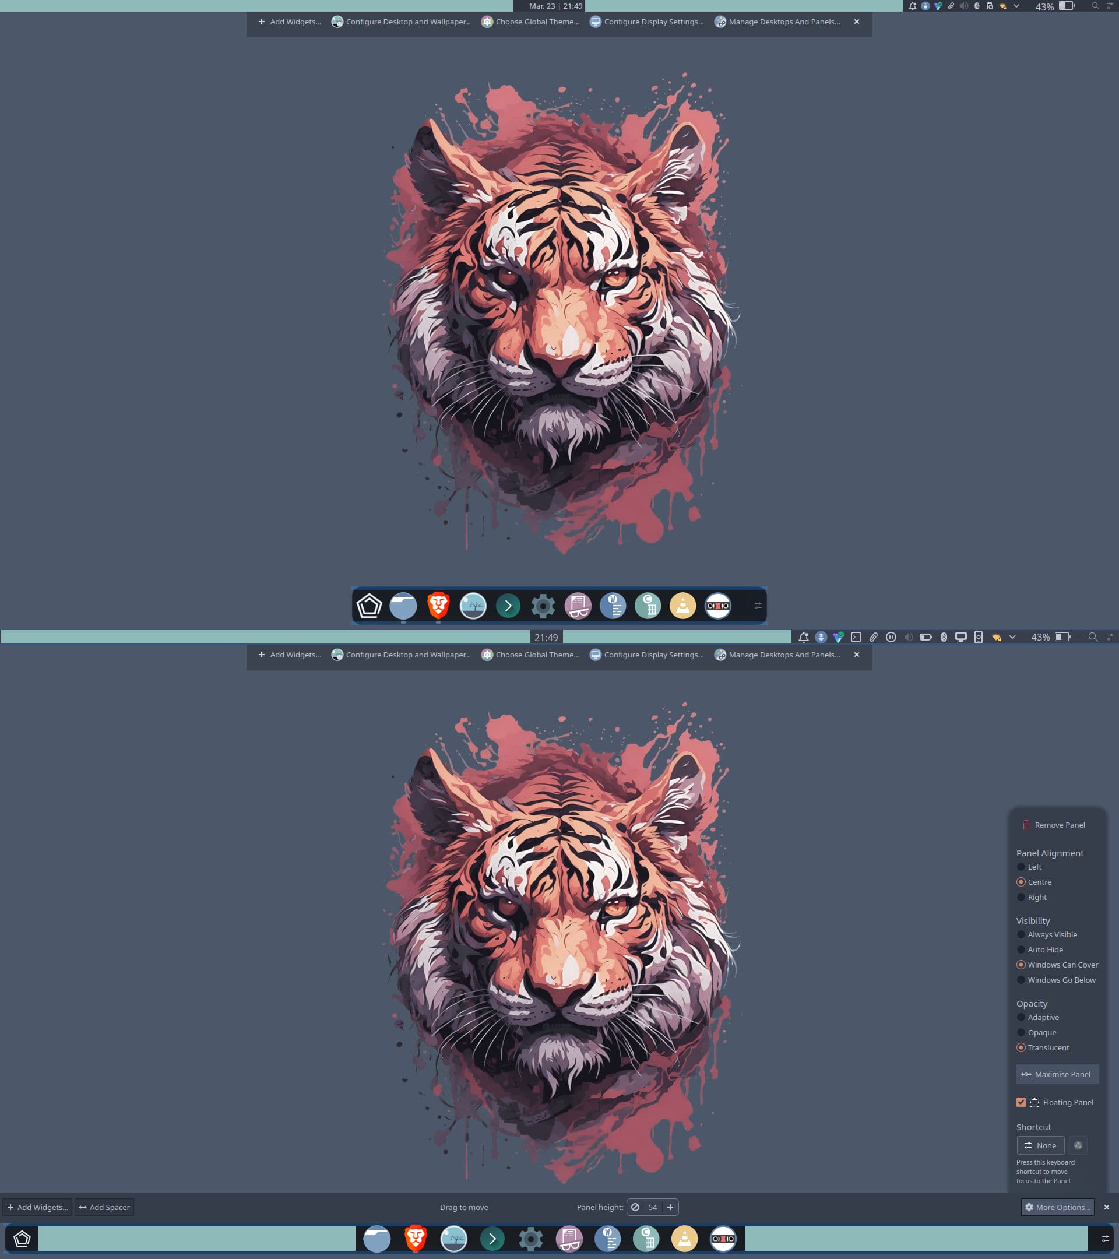Click the Add Spacer button
Viewport: 1119px width, 1259px height.
[104, 1207]
